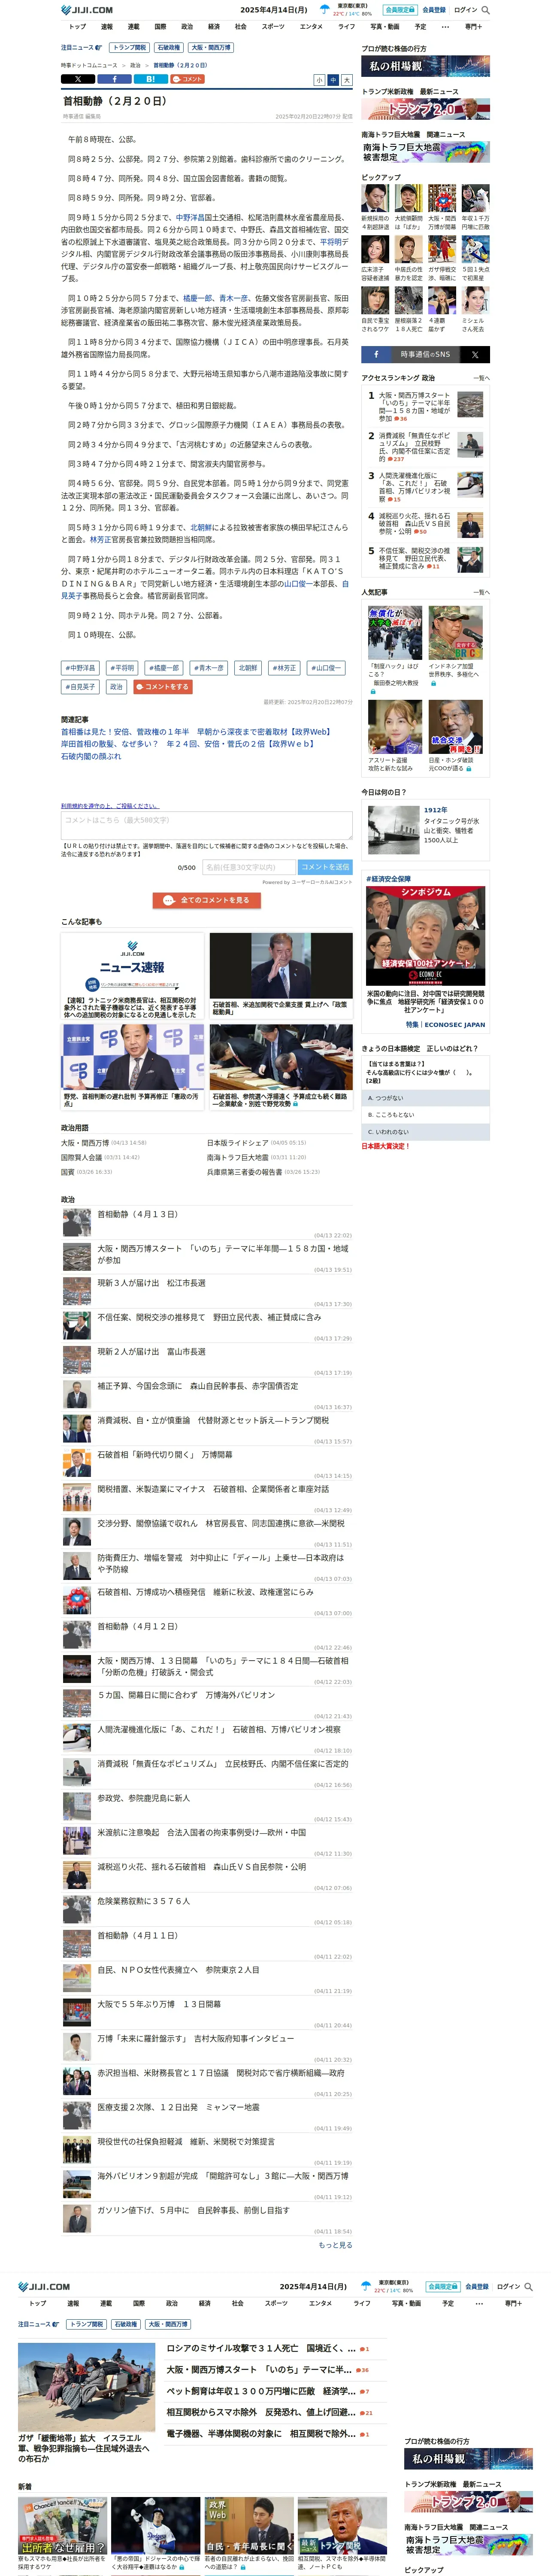Open 医療支援２次隊、１２日出発 ミャンマー地震

point(178,2107)
